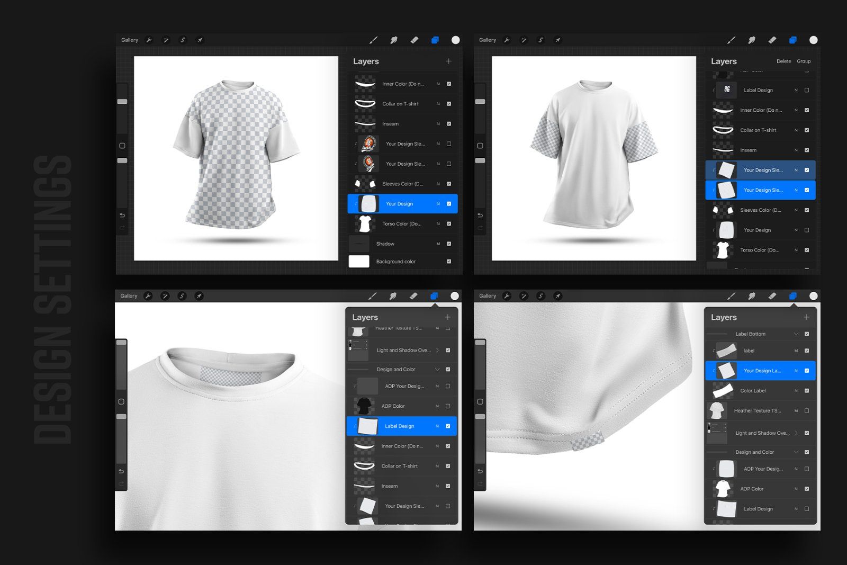Select the Transform arrow tool
The image size is (847, 565).
click(200, 40)
